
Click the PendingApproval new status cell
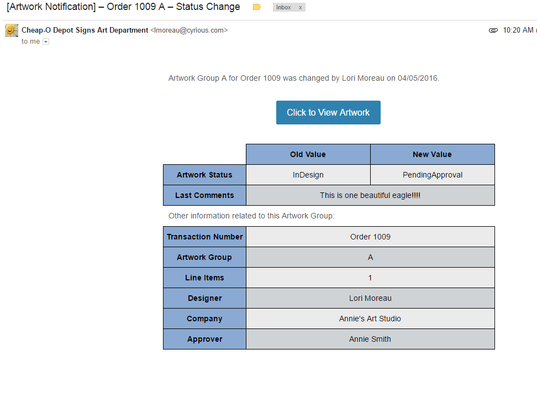point(432,175)
